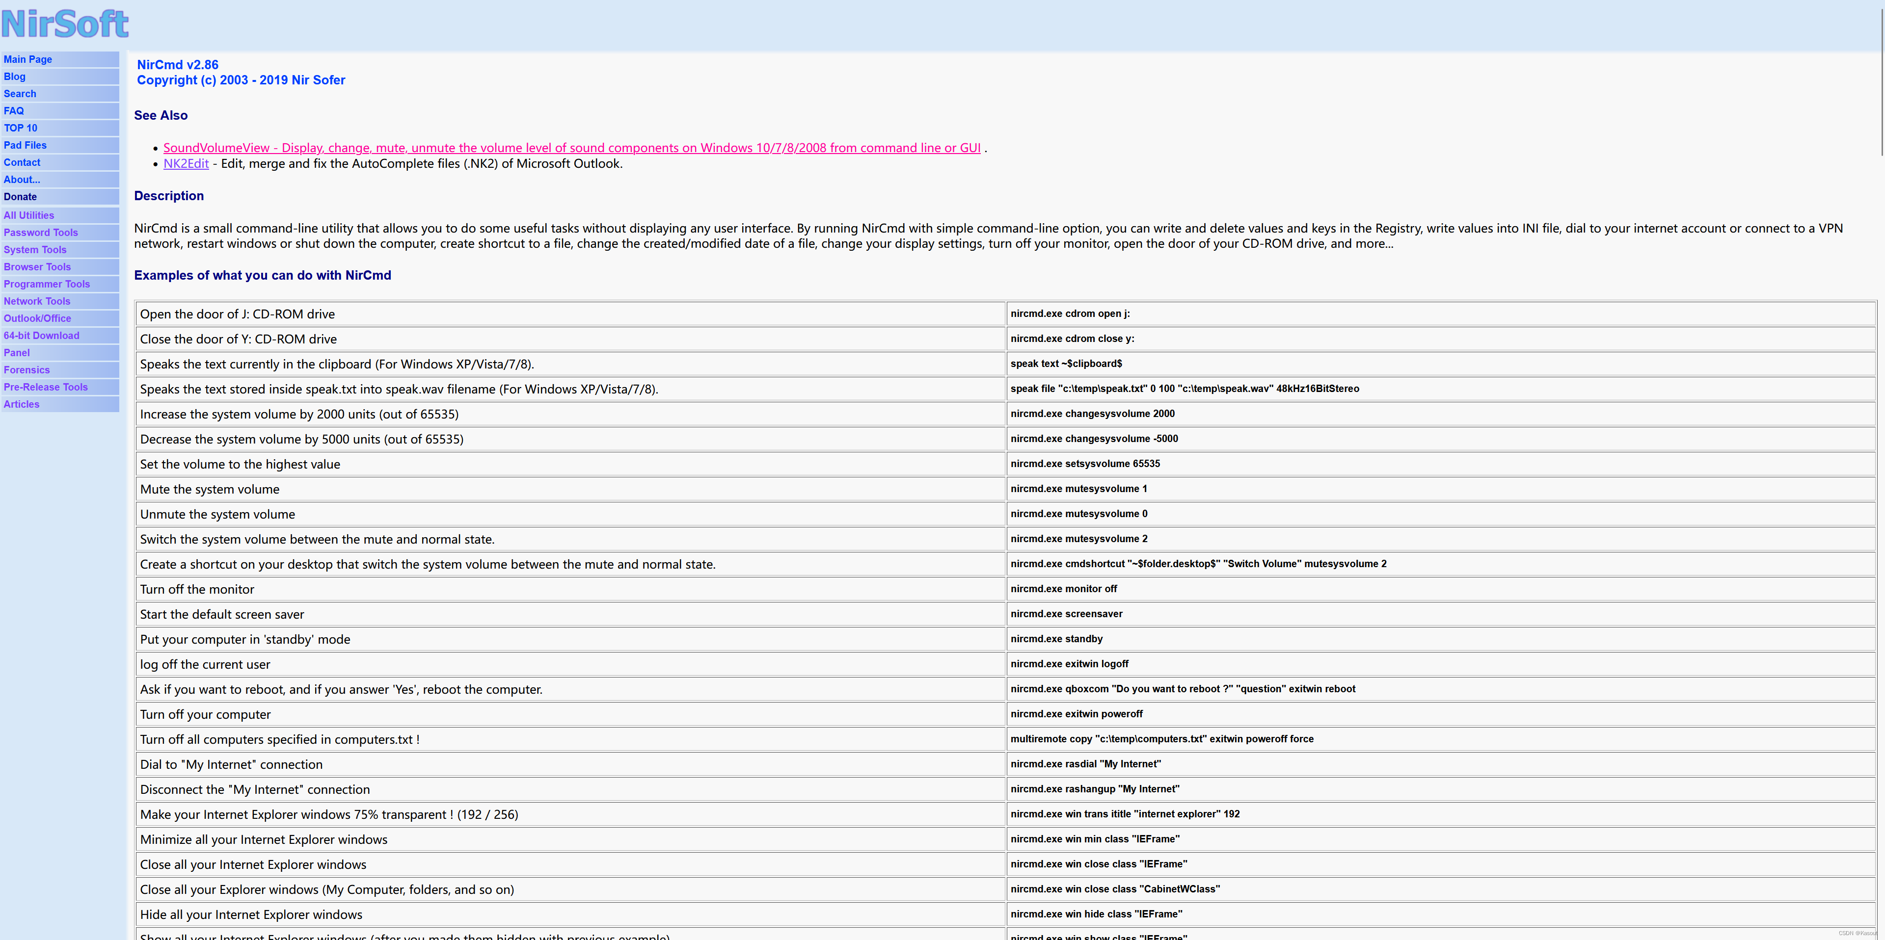
Task: Select the 64-bit Download link
Action: pos(42,336)
